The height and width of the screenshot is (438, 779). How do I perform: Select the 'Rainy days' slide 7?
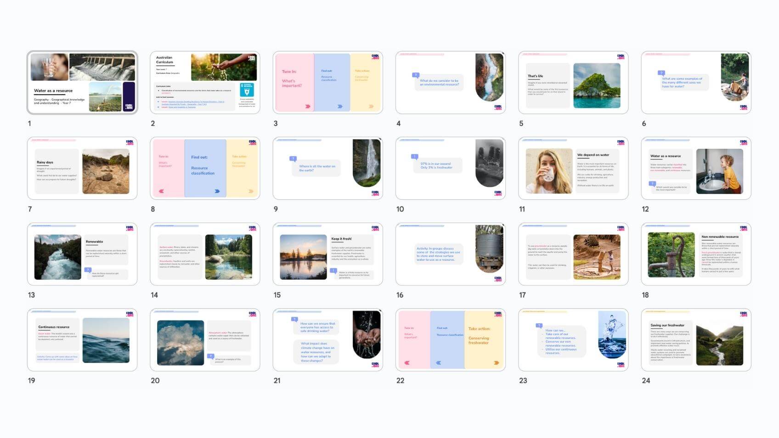(x=82, y=168)
